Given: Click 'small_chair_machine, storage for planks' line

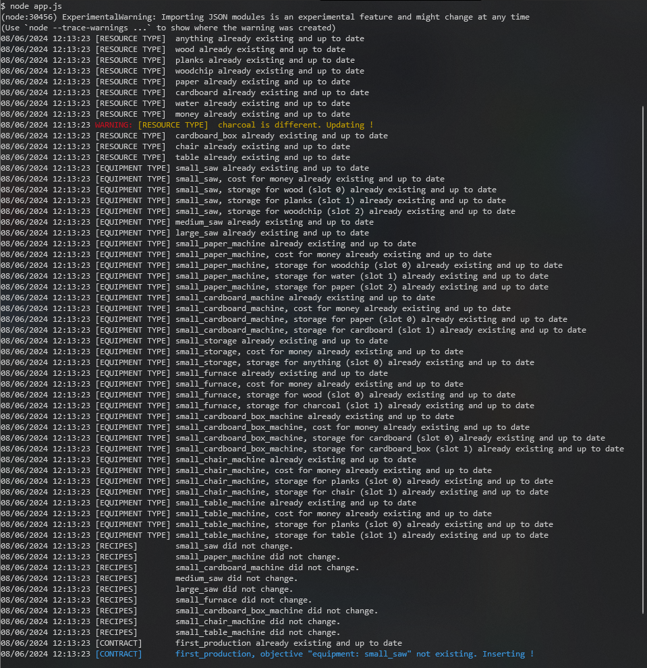Looking at the screenshot, I should tap(277, 481).
